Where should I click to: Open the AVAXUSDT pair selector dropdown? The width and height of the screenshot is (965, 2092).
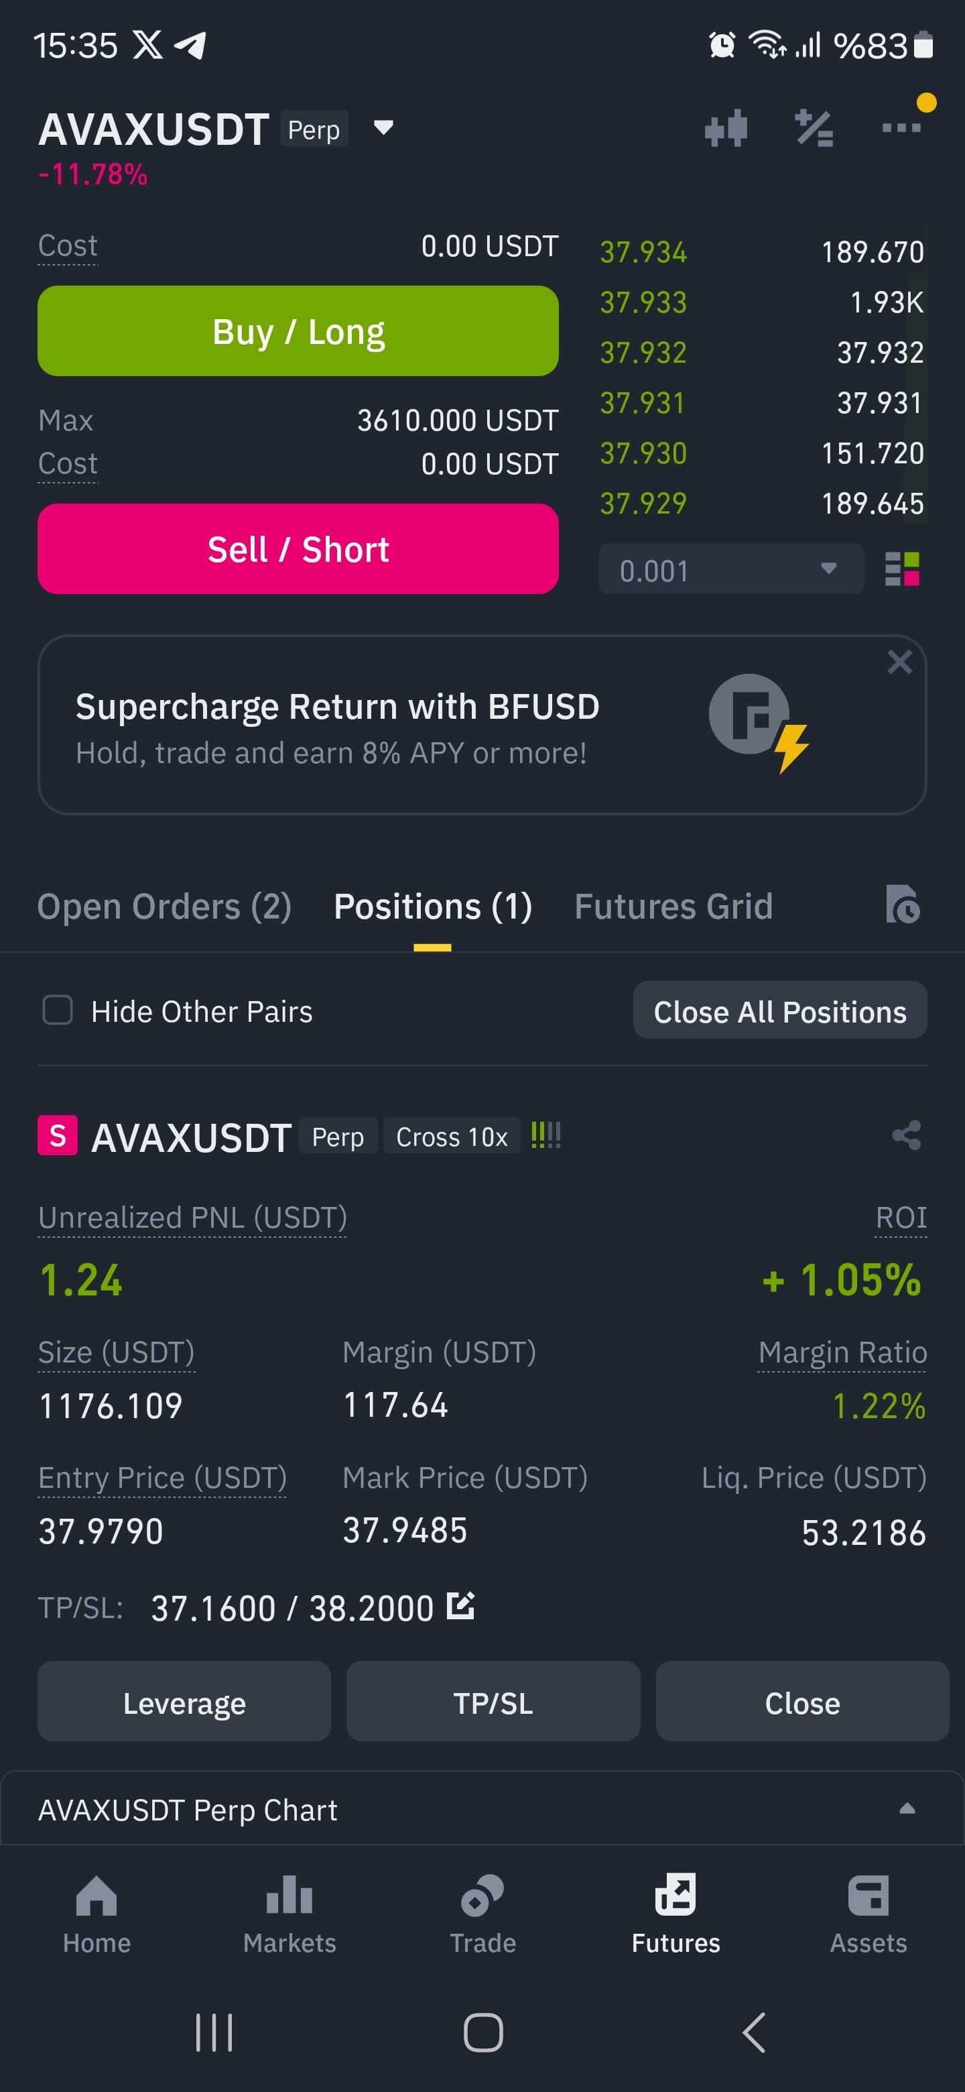point(383,127)
